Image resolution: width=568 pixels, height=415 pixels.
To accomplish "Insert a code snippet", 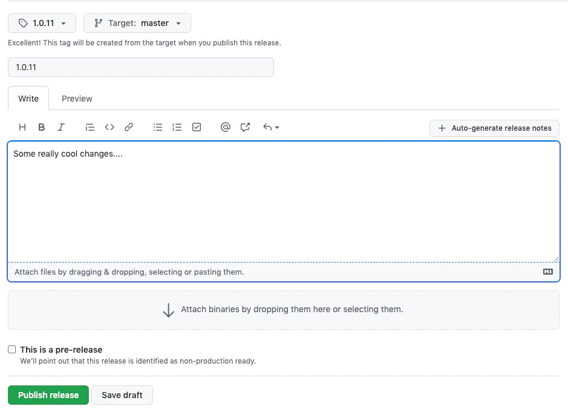I will [109, 127].
